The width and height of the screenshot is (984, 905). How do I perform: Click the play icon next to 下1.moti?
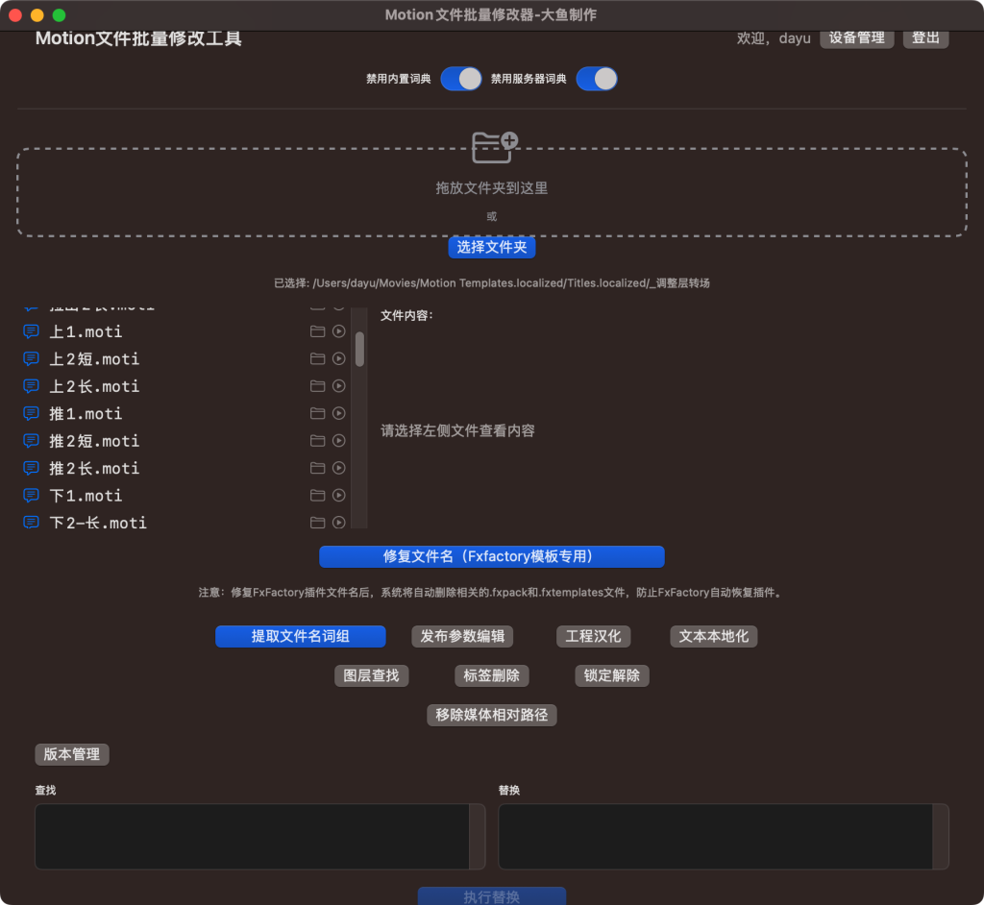(x=338, y=496)
